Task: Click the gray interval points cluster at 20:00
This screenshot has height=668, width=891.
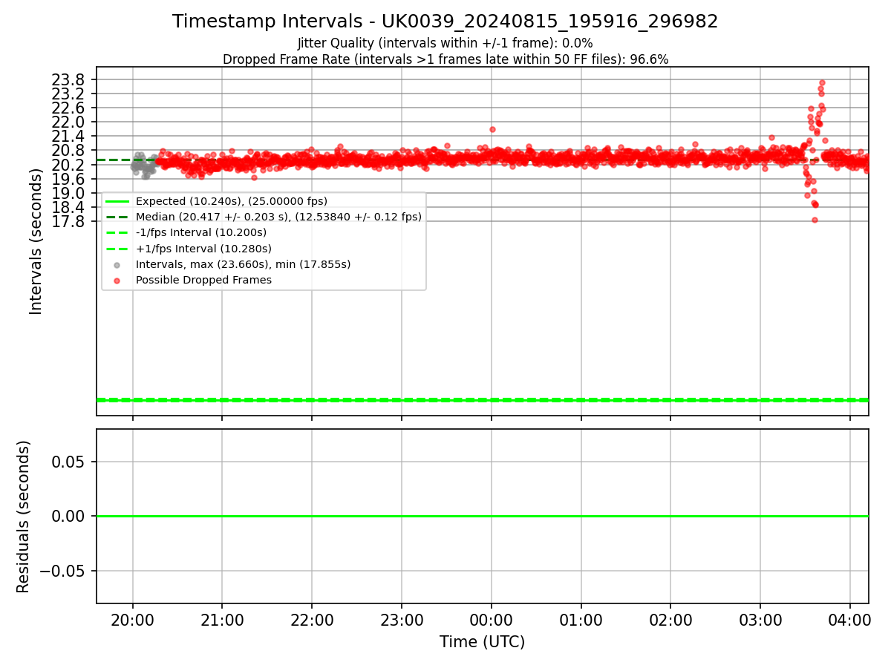Action: coord(143,166)
